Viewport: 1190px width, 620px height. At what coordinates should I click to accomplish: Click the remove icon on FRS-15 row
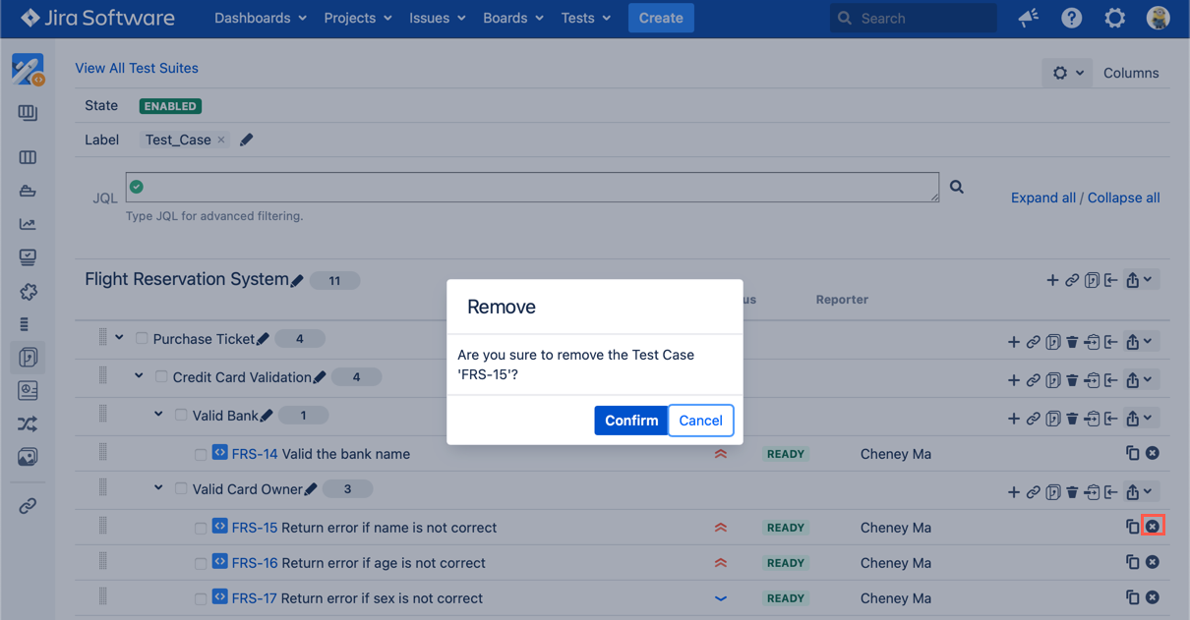pyautogui.click(x=1152, y=527)
